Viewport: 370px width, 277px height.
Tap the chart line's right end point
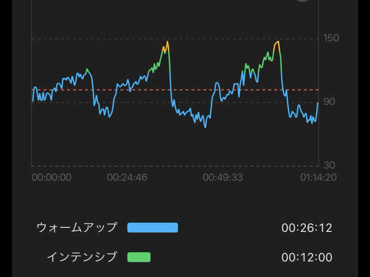(x=318, y=103)
